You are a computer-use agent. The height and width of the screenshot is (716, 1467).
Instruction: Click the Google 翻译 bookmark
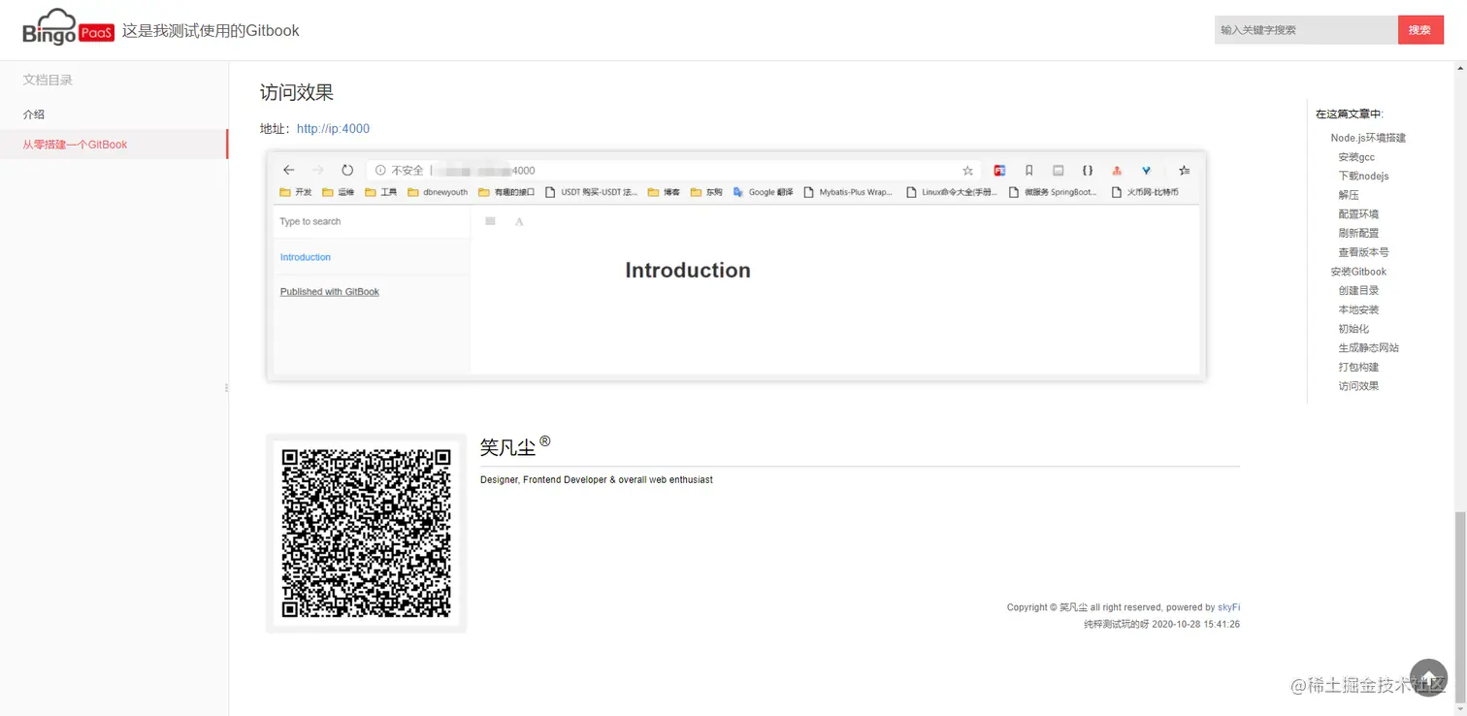pos(764,192)
